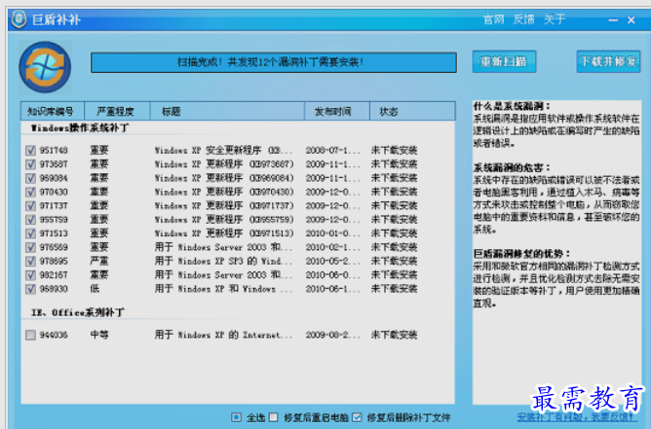651x429 pixels.
Task: Toggle the 全选 select-all checkbox
Action: tap(236, 417)
